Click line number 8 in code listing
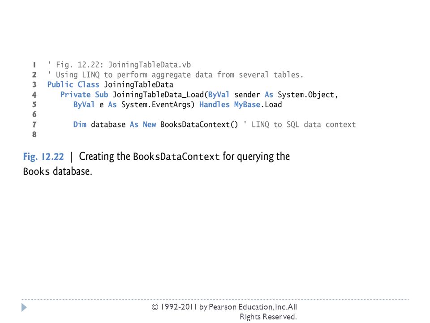Viewport: 430px width, 323px height. click(x=34, y=134)
